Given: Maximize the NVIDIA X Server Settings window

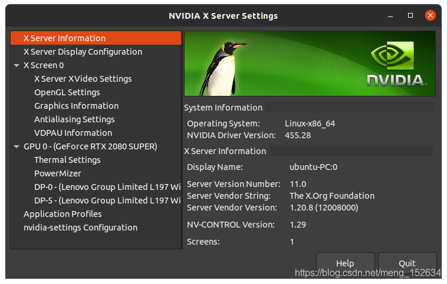Looking at the screenshot, I should click(x=410, y=15).
